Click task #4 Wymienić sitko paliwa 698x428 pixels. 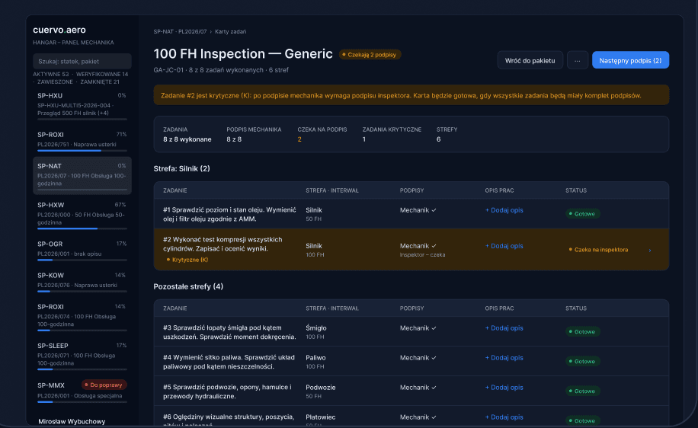point(229,363)
